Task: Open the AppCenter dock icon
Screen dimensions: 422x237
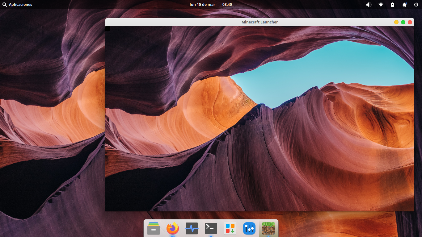Action: point(230,228)
